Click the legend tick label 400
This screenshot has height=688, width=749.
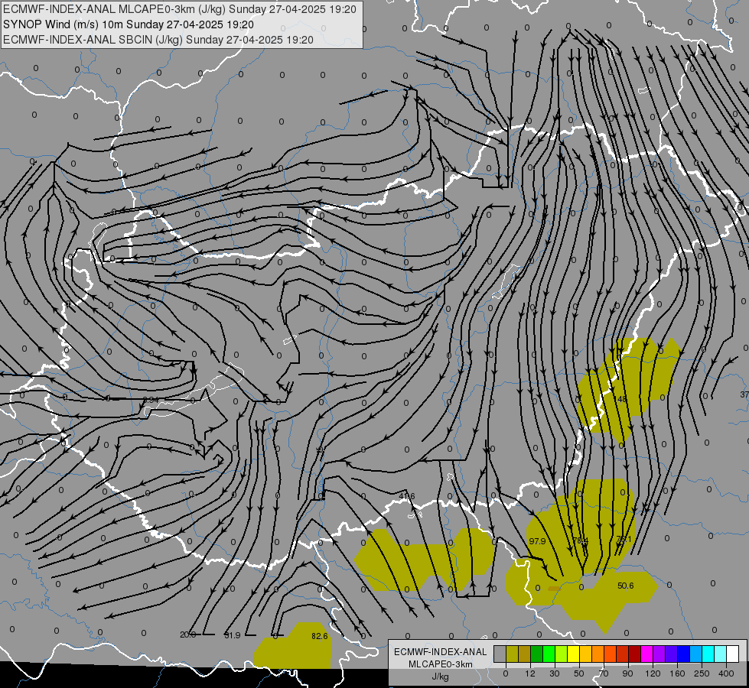pyautogui.click(x=726, y=673)
